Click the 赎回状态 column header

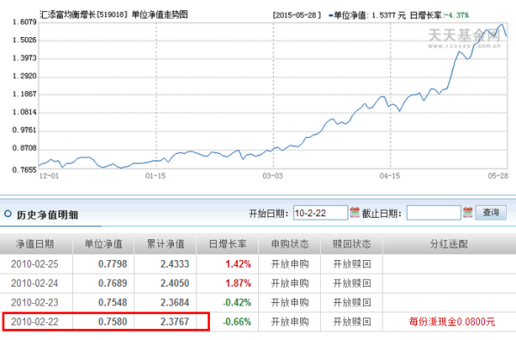pos(352,244)
